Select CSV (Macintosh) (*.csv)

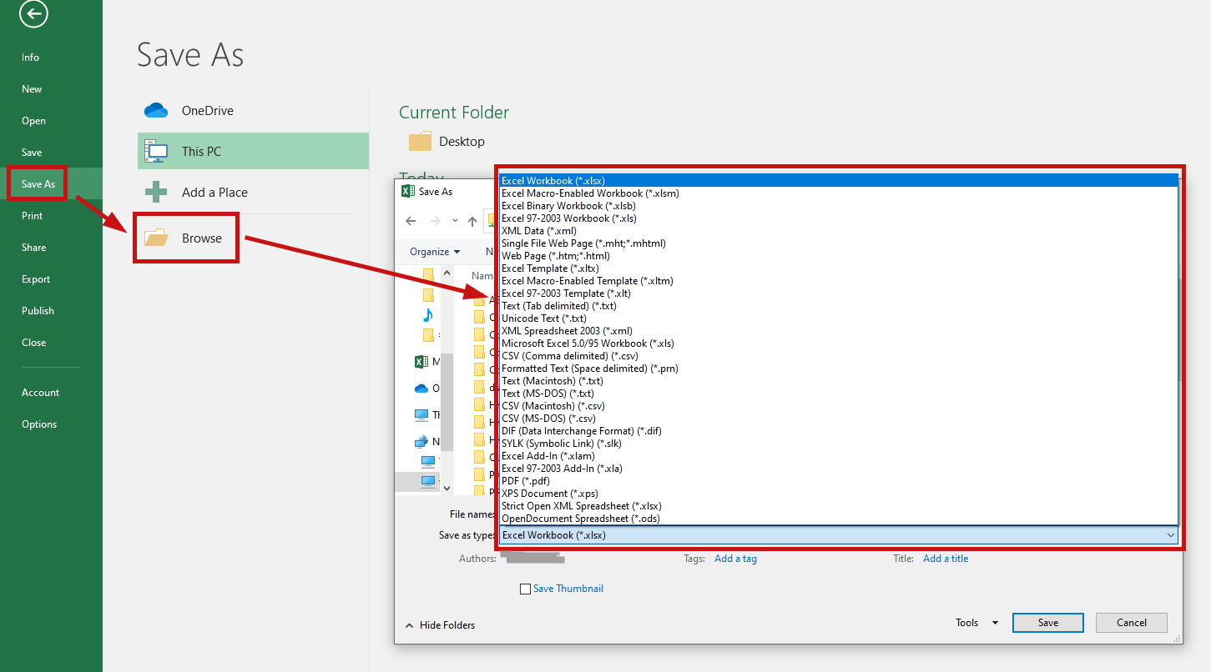pos(839,406)
